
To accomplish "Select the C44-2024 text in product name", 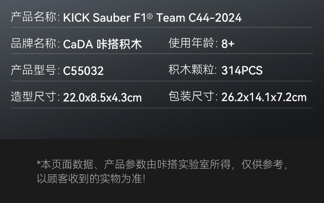I will coord(215,18).
